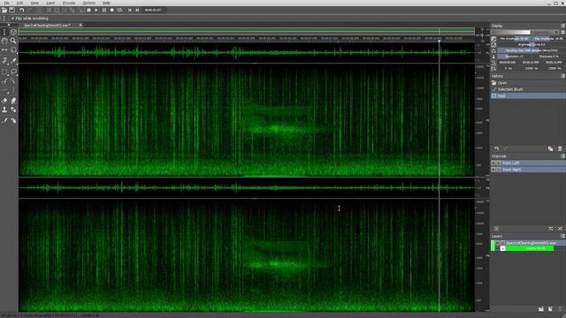Select the time range selection tool
The image size is (566, 318).
[4, 49]
